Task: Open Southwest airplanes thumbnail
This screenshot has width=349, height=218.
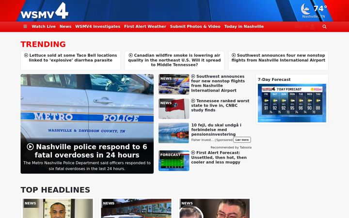Action: pyautogui.click(x=174, y=84)
